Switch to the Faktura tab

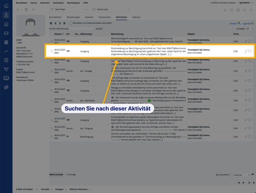pyautogui.click(x=136, y=17)
